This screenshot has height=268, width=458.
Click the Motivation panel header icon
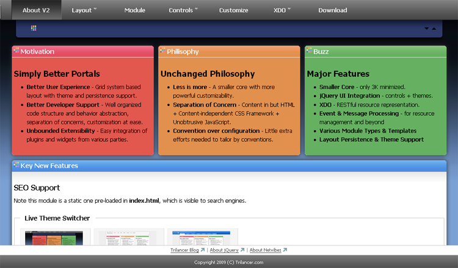pos(16,51)
